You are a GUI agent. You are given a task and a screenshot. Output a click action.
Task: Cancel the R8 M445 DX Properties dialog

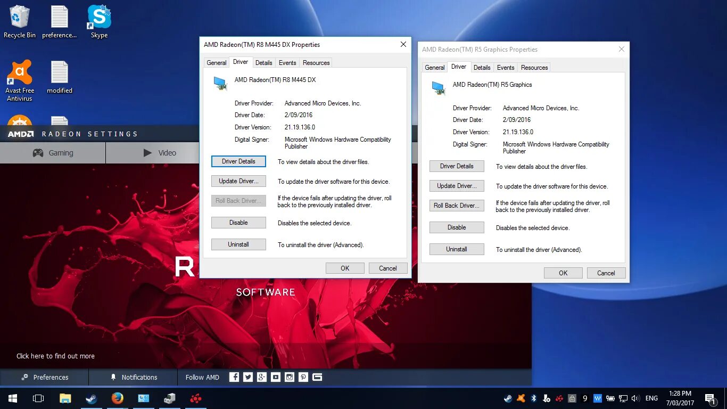[x=388, y=268]
